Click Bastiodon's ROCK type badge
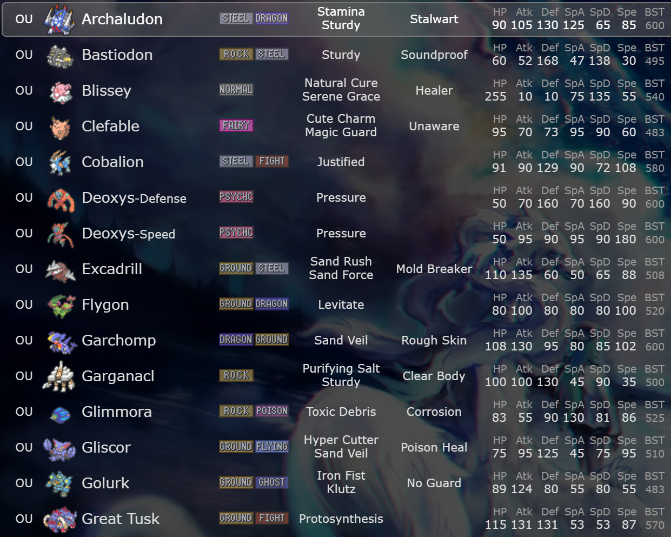Viewport: 671px width, 537px height. (236, 54)
